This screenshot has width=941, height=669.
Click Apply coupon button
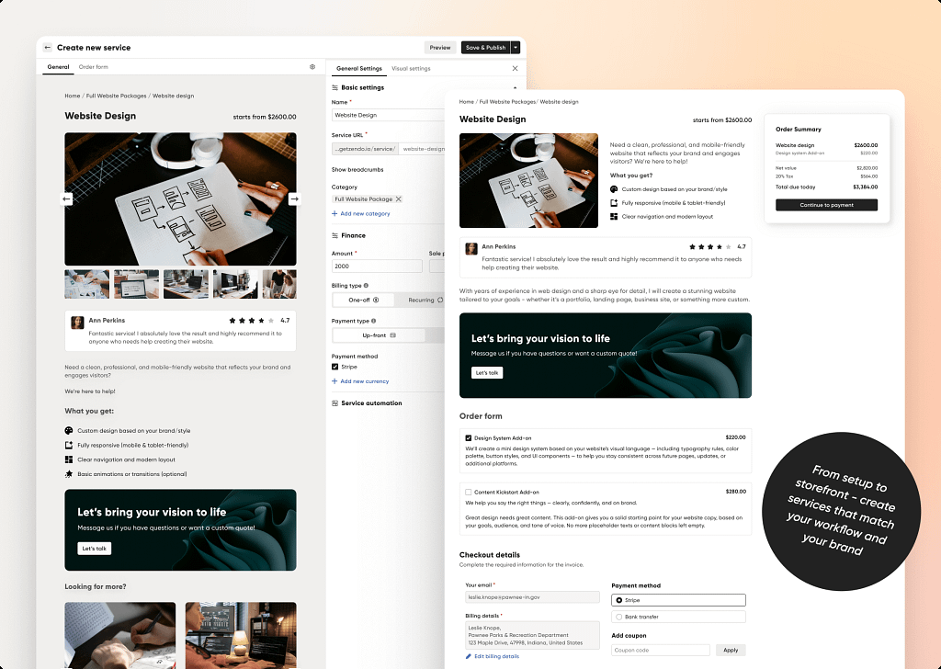(x=731, y=650)
